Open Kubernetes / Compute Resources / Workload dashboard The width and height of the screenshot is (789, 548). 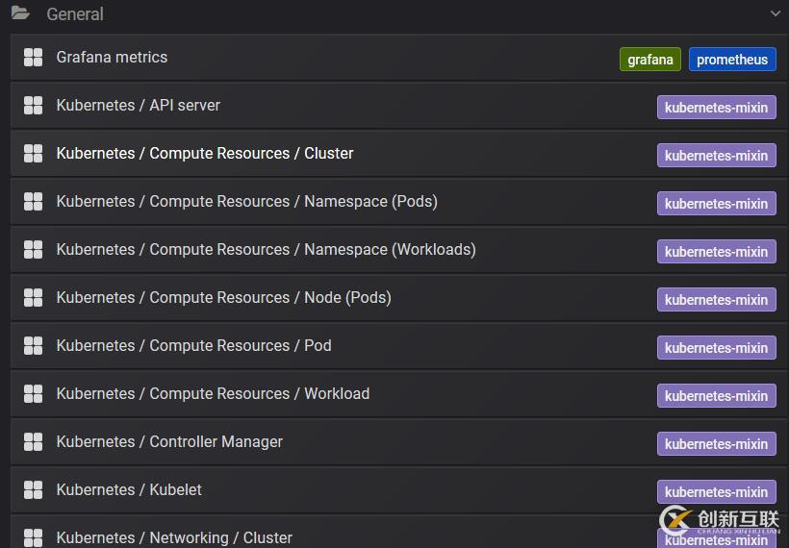click(213, 394)
